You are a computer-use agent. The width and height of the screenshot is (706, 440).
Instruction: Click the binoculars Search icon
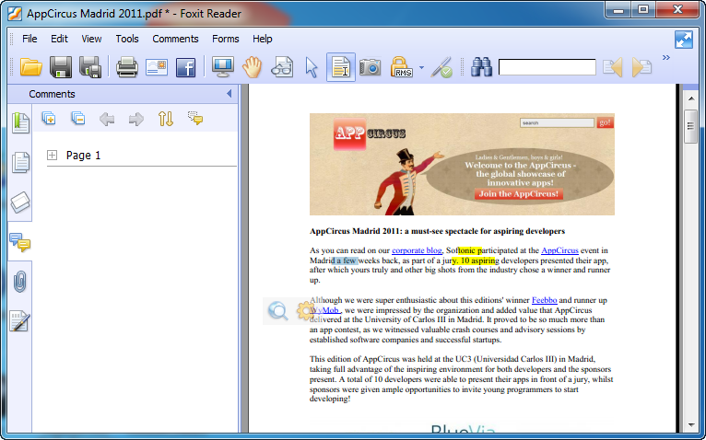[x=480, y=67]
